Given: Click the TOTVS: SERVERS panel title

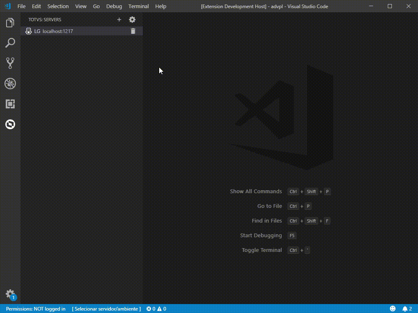Looking at the screenshot, I should click(x=45, y=20).
